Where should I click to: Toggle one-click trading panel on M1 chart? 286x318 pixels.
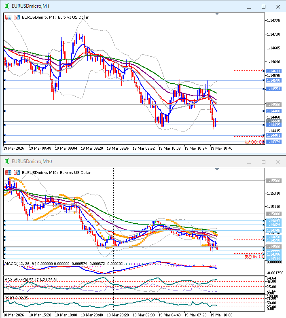[x=8, y=17]
